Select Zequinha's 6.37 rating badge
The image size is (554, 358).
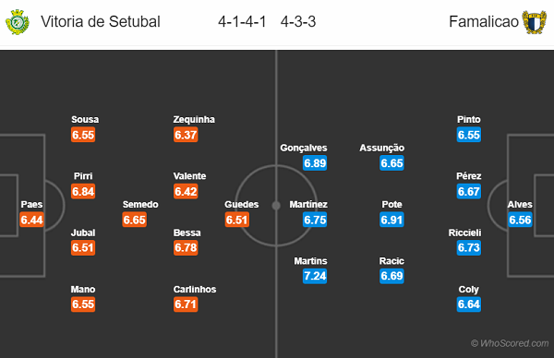186,135
